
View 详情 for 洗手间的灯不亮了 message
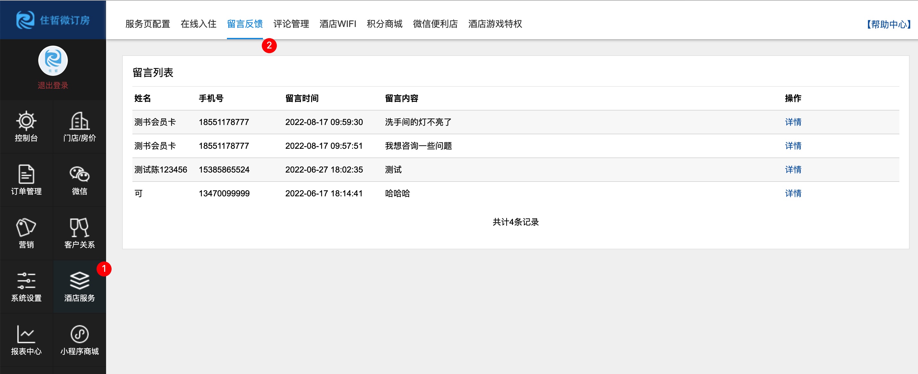[x=793, y=122]
